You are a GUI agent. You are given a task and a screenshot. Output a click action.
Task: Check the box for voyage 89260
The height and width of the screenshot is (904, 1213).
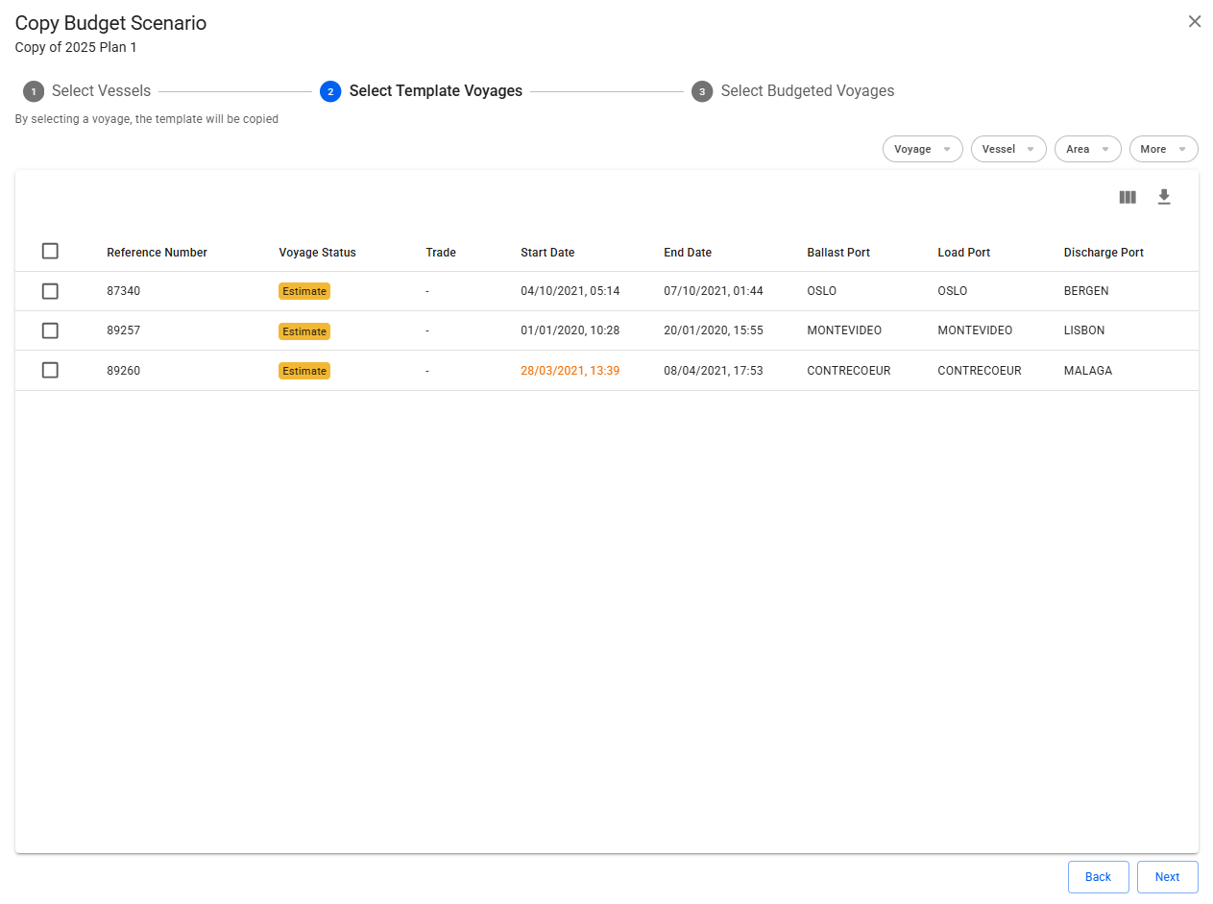pyautogui.click(x=50, y=370)
